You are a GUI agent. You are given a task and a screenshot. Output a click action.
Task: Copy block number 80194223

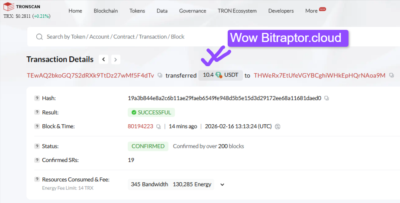pyautogui.click(x=158, y=126)
